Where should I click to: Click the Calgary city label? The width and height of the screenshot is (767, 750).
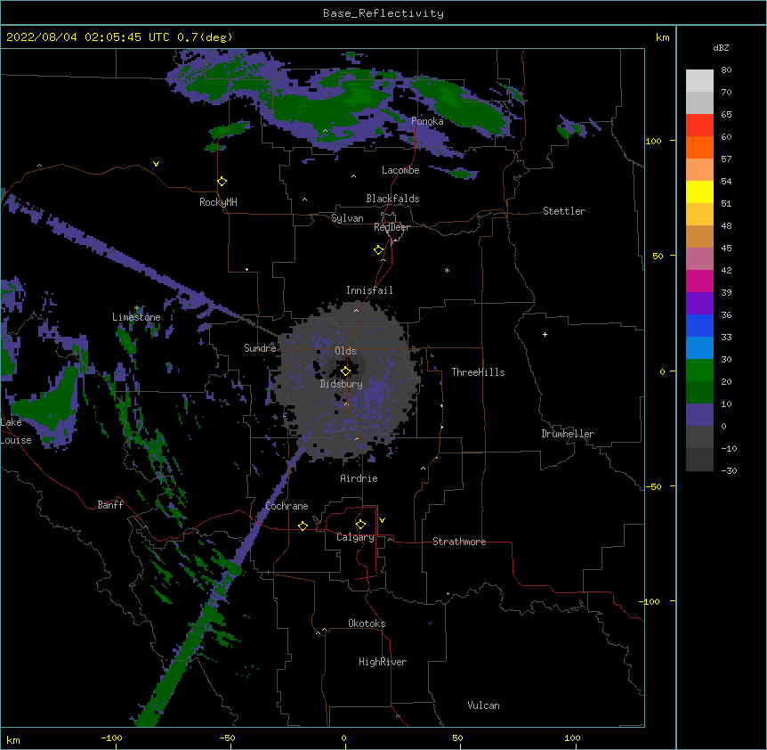coord(355,537)
